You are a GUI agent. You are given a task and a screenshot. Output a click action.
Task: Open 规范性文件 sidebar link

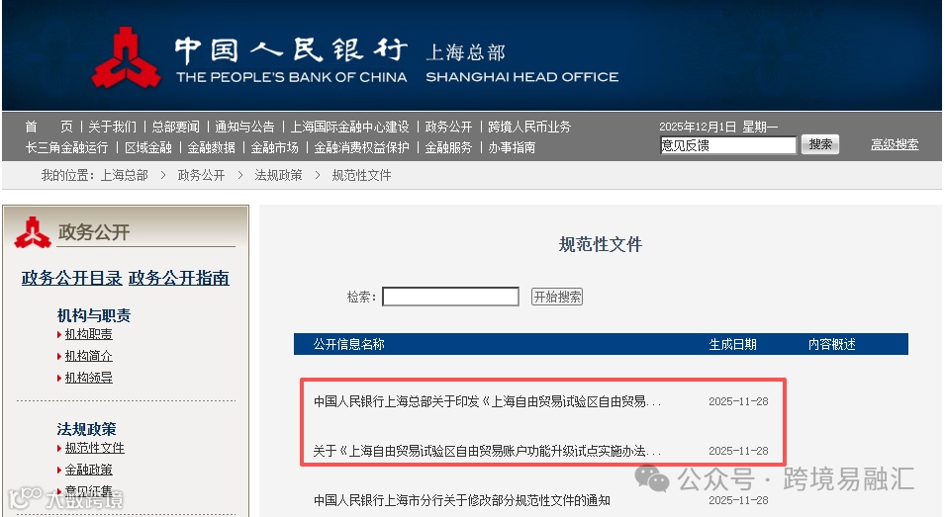point(95,448)
